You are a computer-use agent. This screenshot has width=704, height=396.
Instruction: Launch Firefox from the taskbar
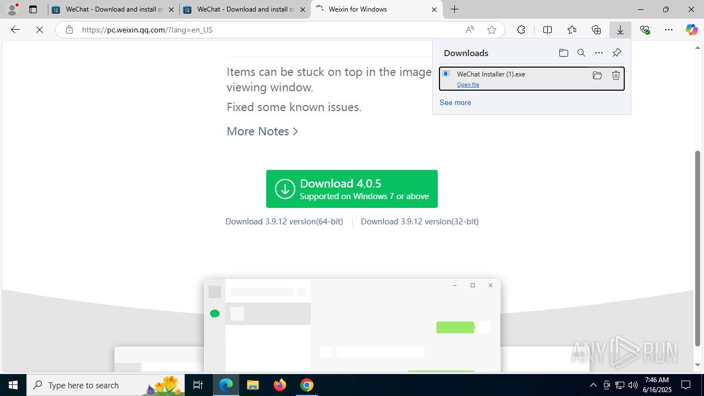280,385
